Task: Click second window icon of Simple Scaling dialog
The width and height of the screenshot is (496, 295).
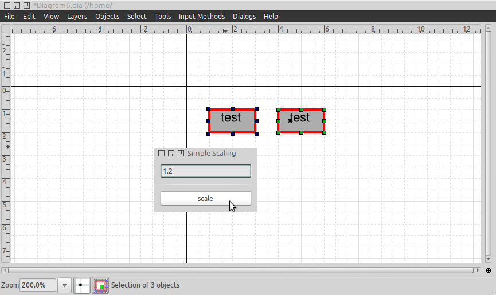Action: pos(171,154)
